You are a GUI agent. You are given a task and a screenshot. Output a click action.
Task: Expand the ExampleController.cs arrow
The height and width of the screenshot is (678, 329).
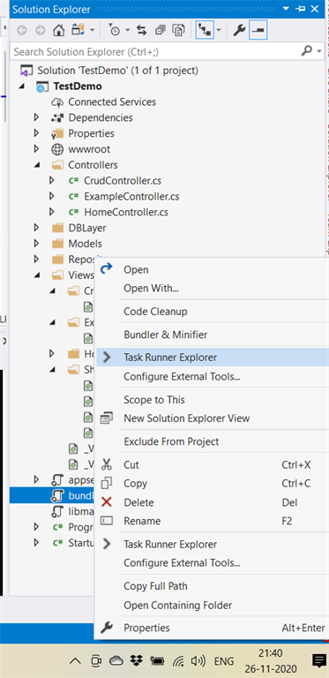pyautogui.click(x=52, y=196)
